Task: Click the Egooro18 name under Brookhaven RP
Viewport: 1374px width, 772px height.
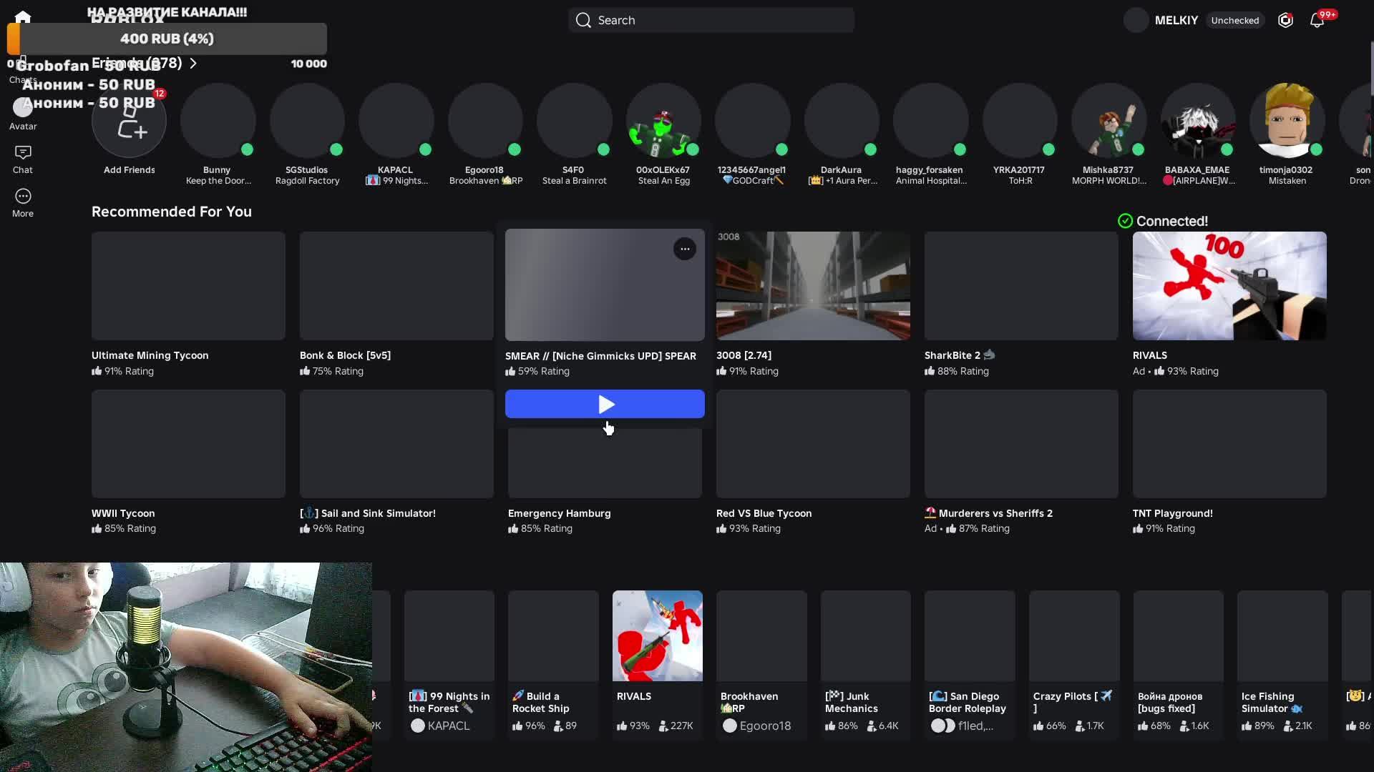Action: pos(765,726)
